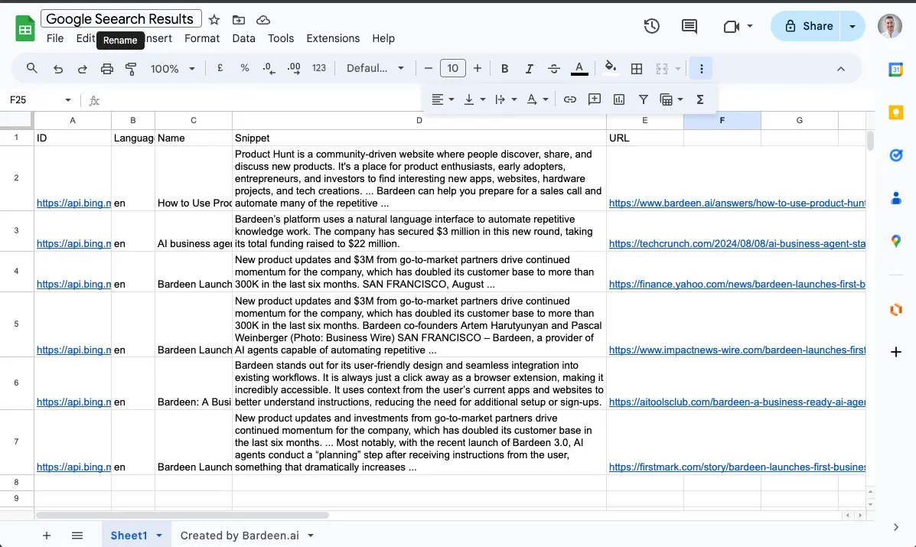The image size is (916, 547).
Task: Open the 123 number format menu
Action: click(319, 68)
